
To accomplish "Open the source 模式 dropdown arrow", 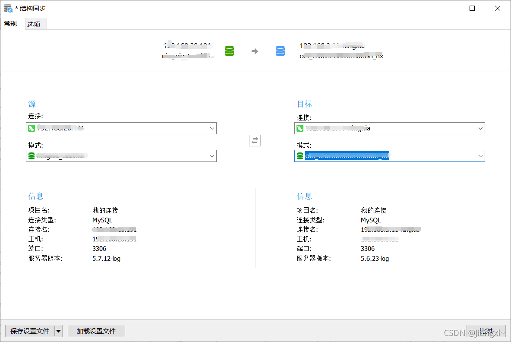I will 212,156.
